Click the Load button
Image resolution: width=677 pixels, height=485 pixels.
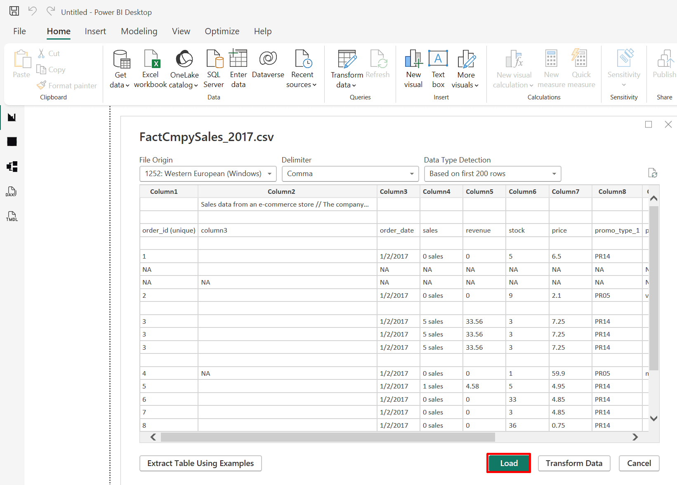click(509, 463)
